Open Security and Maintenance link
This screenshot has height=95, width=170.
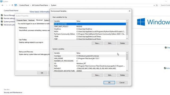tap(13, 92)
